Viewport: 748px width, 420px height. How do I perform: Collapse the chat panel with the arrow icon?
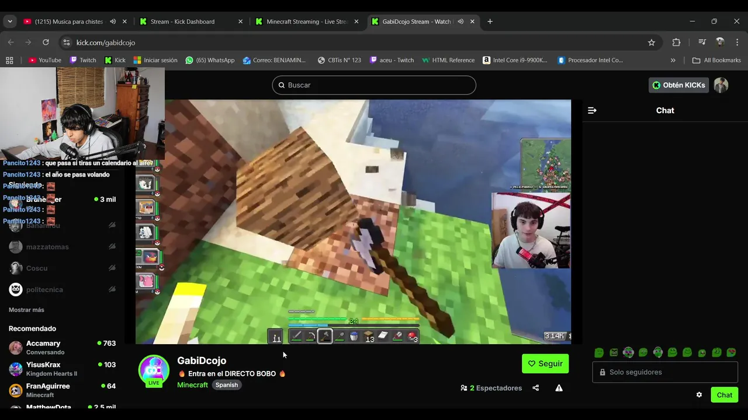point(592,110)
